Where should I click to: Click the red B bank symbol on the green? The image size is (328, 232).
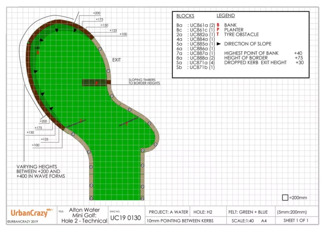pyautogui.click(x=38, y=53)
